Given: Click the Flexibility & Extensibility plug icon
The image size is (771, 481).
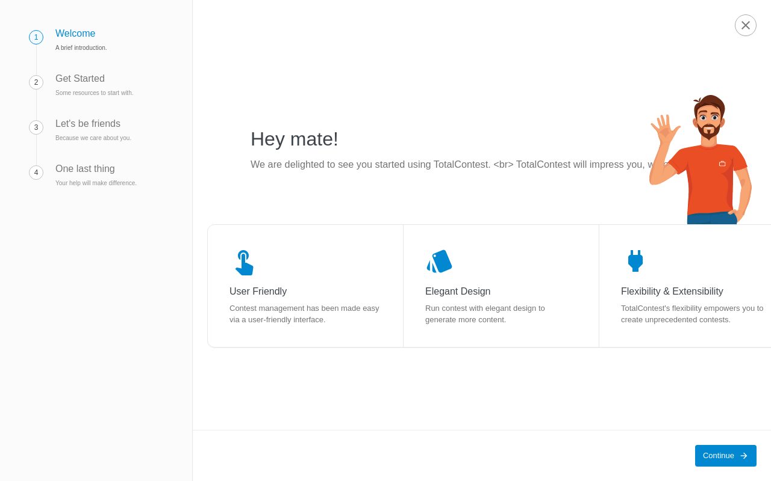Looking at the screenshot, I should tap(635, 261).
